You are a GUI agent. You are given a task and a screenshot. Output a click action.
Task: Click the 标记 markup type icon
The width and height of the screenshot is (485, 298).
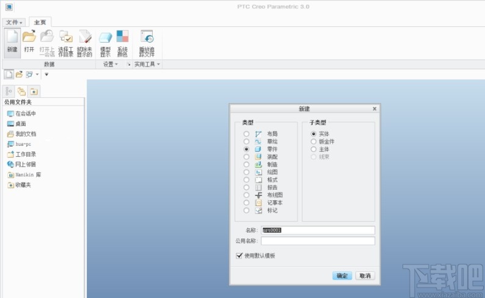tap(258, 211)
